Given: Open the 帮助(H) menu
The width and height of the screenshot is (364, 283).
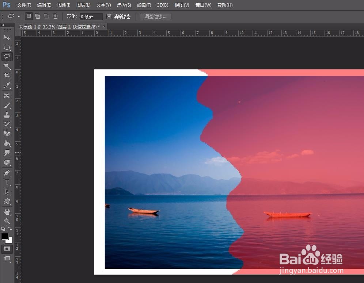Looking at the screenshot, I should [x=225, y=5].
